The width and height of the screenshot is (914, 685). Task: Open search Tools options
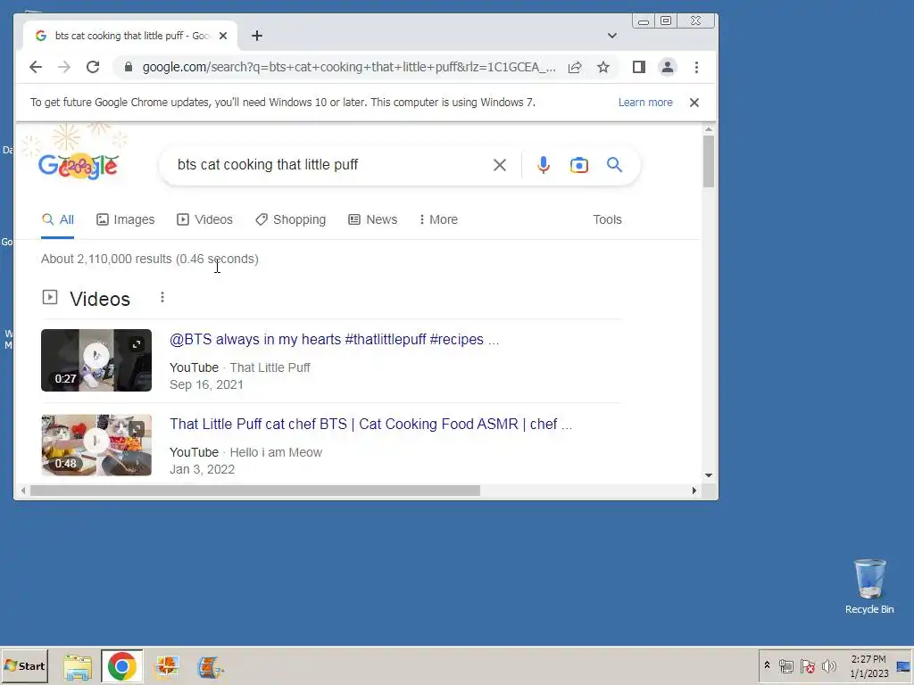(607, 219)
